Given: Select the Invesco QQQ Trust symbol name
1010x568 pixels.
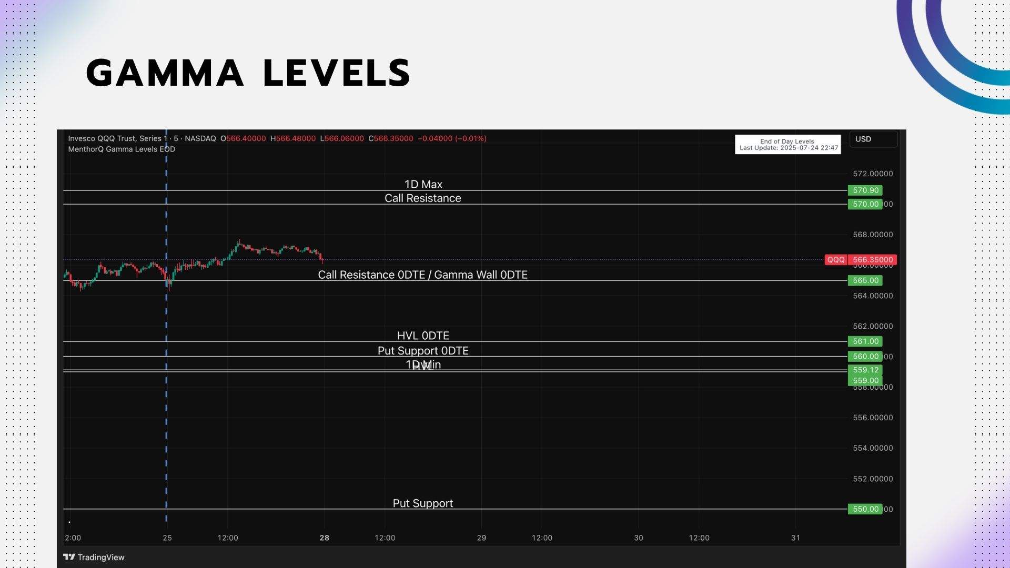Looking at the screenshot, I should click(115, 138).
